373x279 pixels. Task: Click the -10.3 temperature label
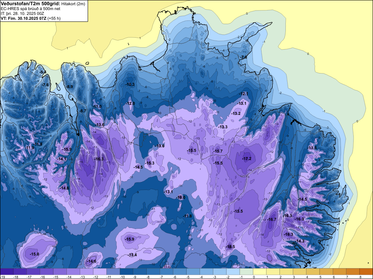[130, 84]
